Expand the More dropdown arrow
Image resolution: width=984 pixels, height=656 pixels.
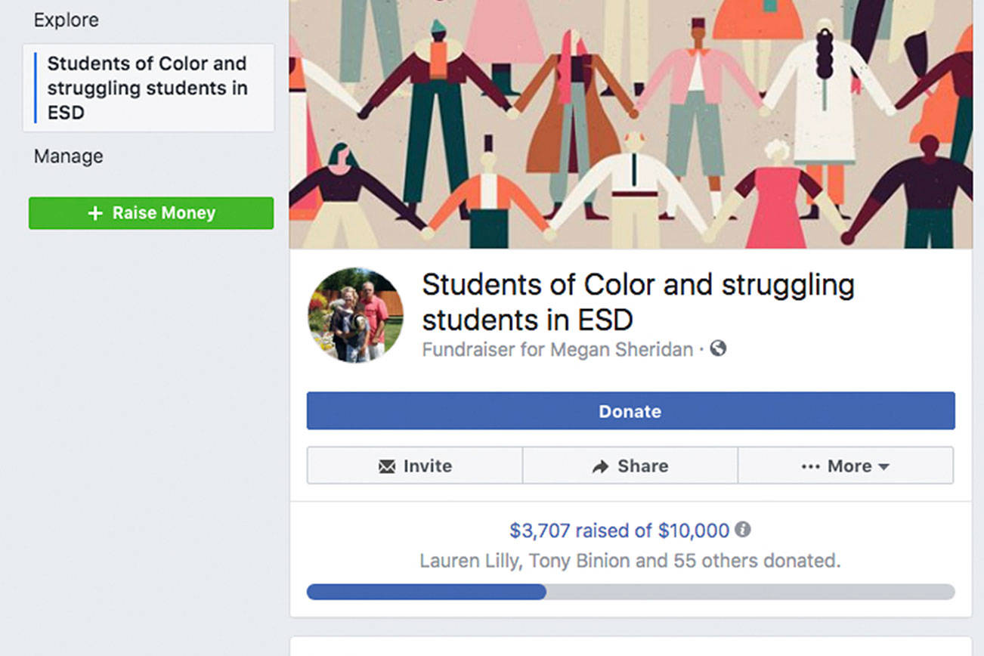point(883,467)
